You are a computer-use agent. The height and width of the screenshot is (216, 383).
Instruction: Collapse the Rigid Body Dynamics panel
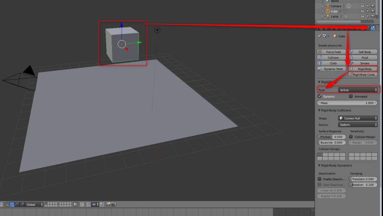[319, 165]
